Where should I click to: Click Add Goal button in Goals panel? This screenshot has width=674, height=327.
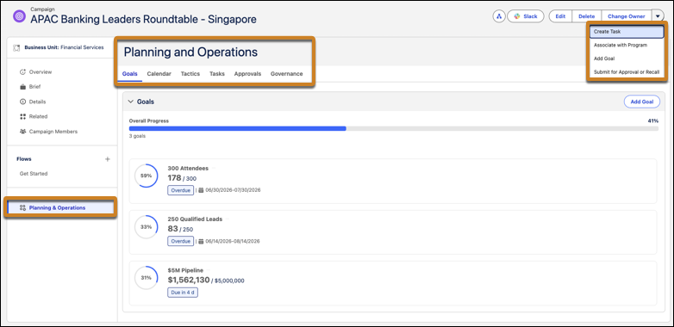642,102
